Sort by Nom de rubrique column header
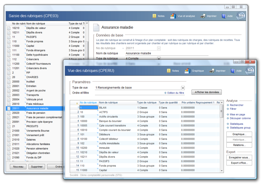Viewport: 262px width, 184px height. pos(109,102)
